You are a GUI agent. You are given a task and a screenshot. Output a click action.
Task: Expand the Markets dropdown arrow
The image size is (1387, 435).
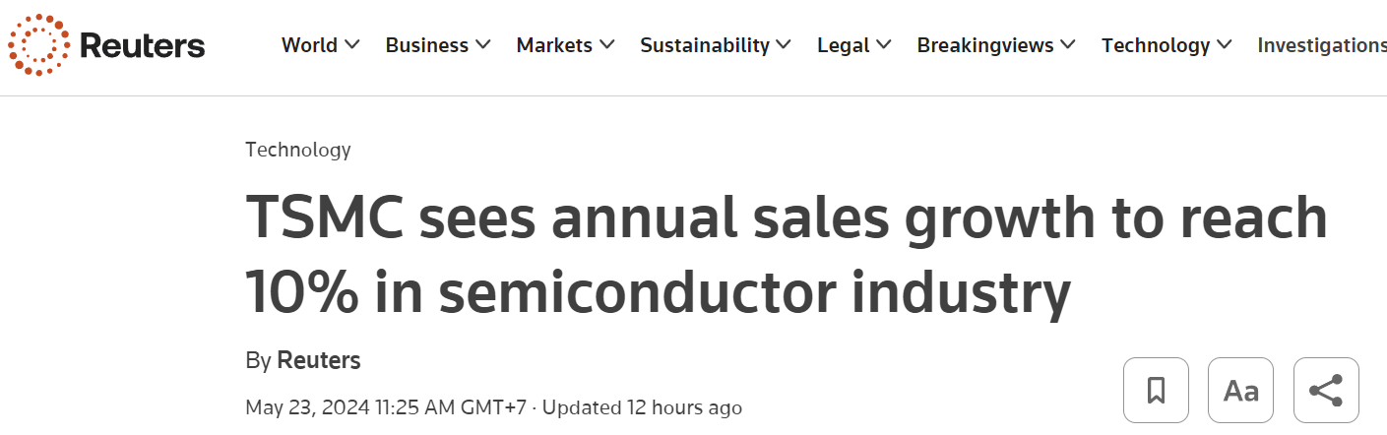pos(607,45)
